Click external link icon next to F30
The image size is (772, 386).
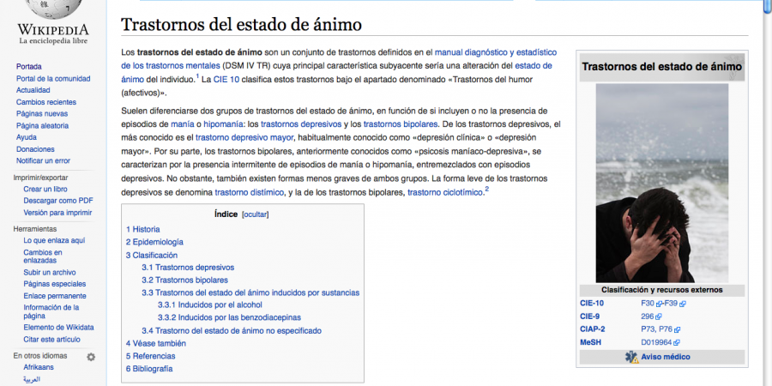pyautogui.click(x=659, y=304)
